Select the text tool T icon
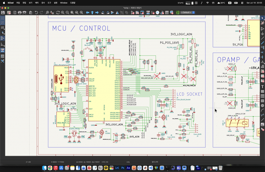The width and height of the screenshot is (265, 172). coord(262,87)
